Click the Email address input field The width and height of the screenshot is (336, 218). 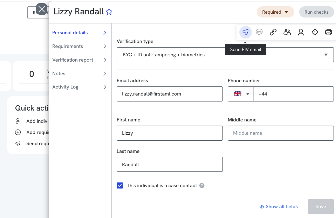tap(170, 94)
